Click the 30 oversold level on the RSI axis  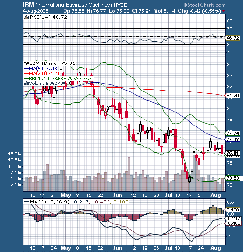click(x=229, y=44)
